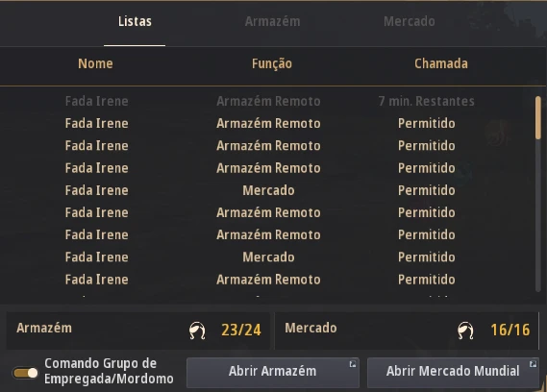547x392 pixels.
Task: Open Abrir Mercado Mundial button
Action: tap(453, 372)
